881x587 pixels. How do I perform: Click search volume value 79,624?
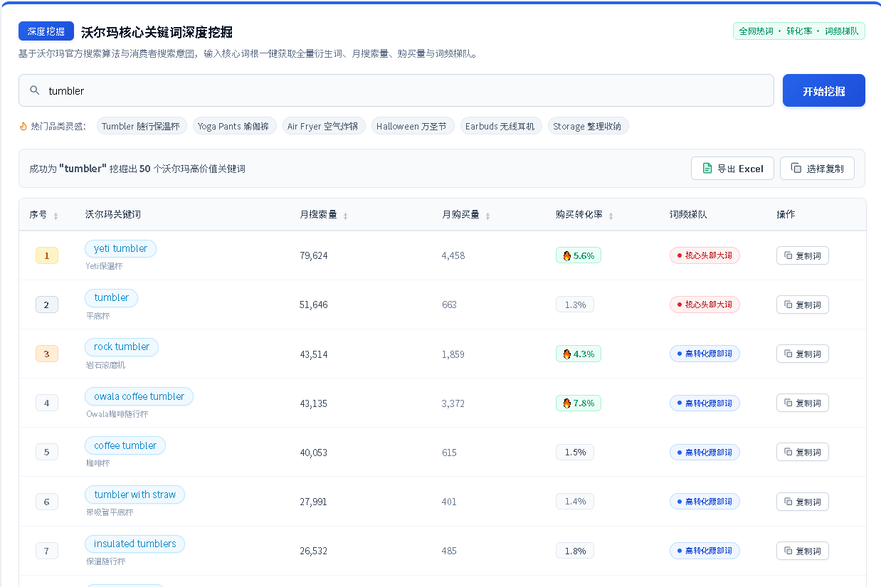click(314, 255)
